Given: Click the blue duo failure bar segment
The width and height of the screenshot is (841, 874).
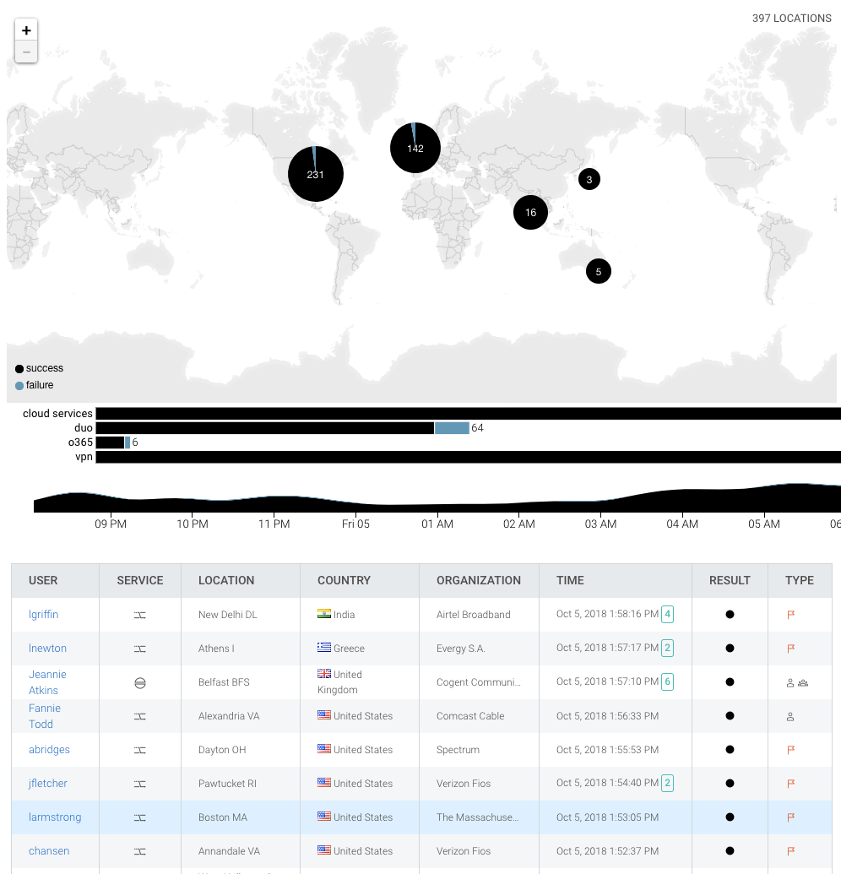Looking at the screenshot, I should coord(452,428).
